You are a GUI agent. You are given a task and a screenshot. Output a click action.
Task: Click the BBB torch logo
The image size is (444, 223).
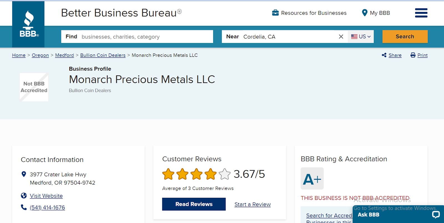[x=28, y=24]
